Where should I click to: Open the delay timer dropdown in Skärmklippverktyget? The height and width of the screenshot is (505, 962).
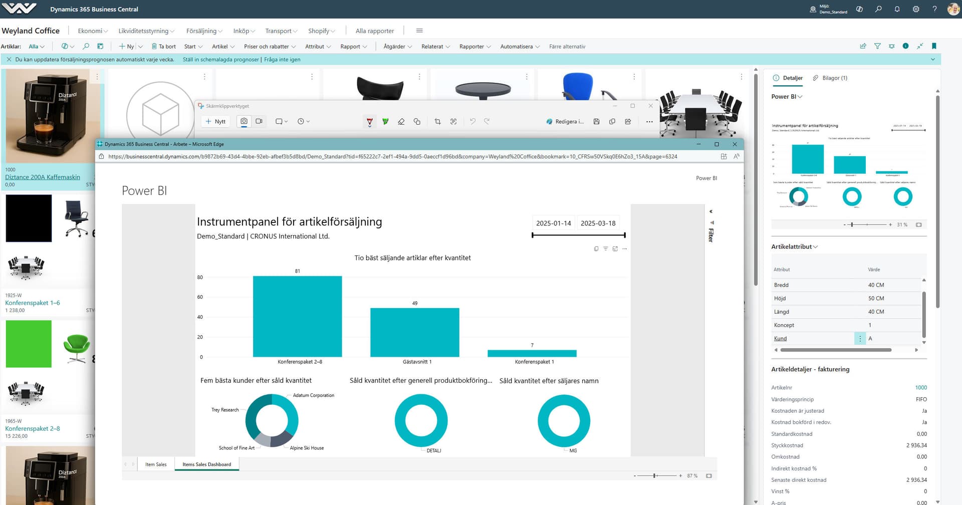pyautogui.click(x=303, y=121)
